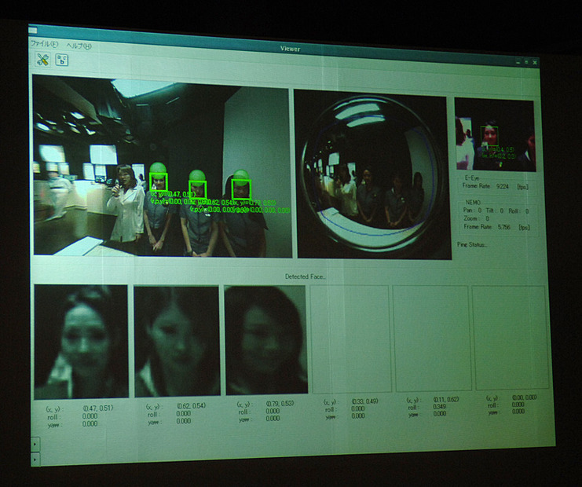Select the first detected face thumbnail
582x487 pixels.
click(82, 341)
